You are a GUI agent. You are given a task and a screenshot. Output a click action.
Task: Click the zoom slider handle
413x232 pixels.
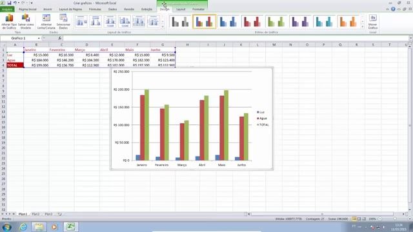(x=395, y=219)
